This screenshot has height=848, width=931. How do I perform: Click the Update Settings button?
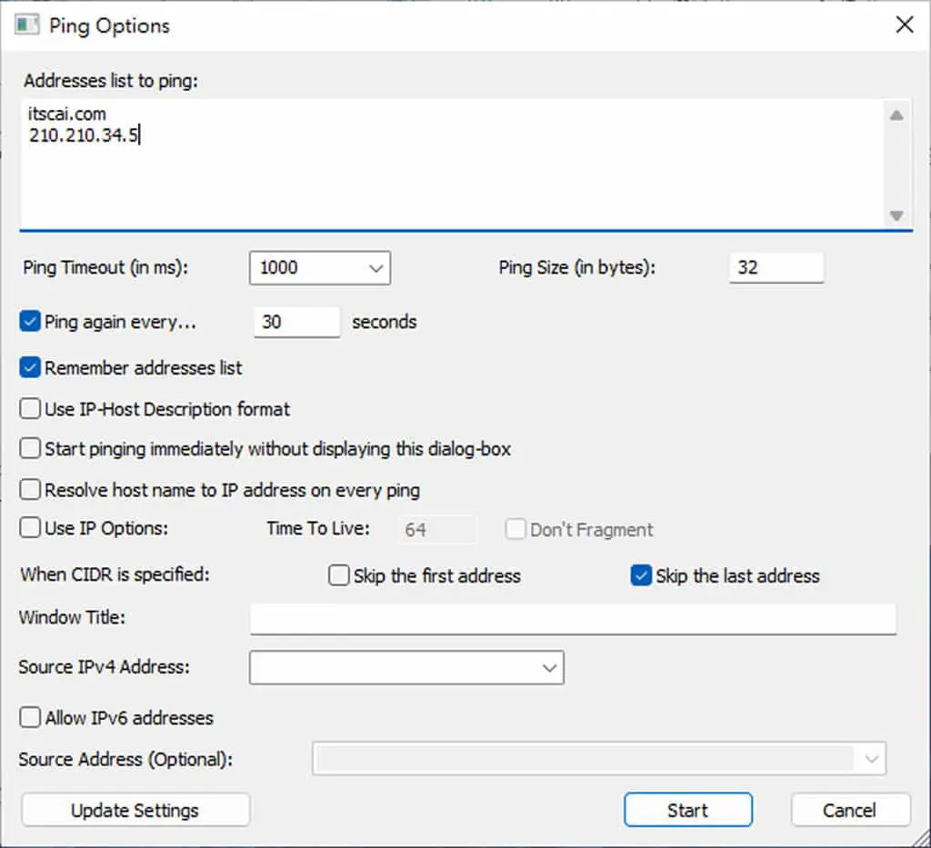point(135,810)
